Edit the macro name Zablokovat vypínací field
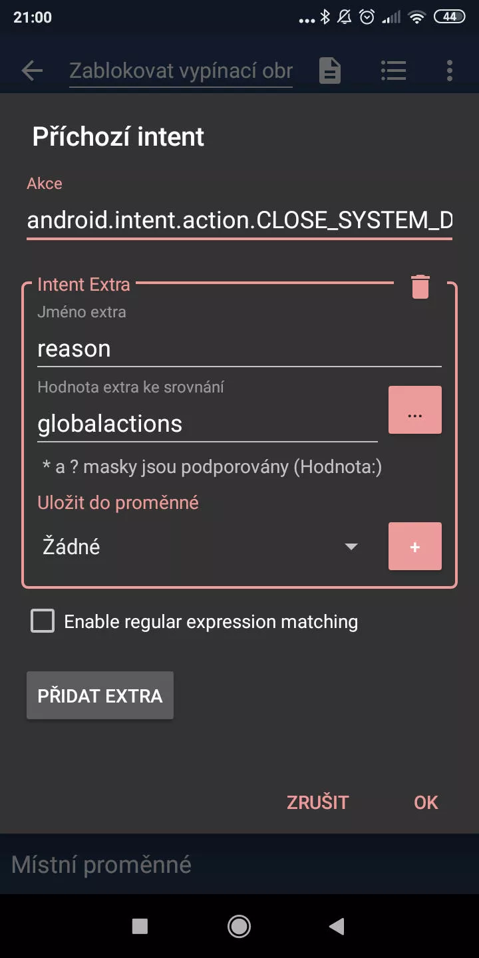 coord(181,71)
